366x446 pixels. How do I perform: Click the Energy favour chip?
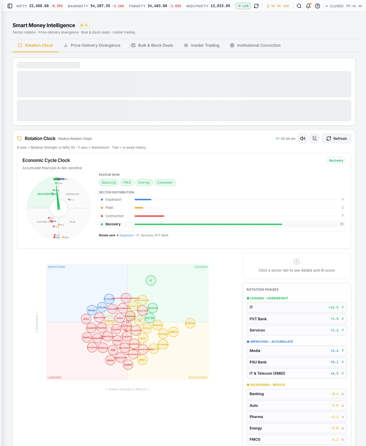click(x=144, y=183)
